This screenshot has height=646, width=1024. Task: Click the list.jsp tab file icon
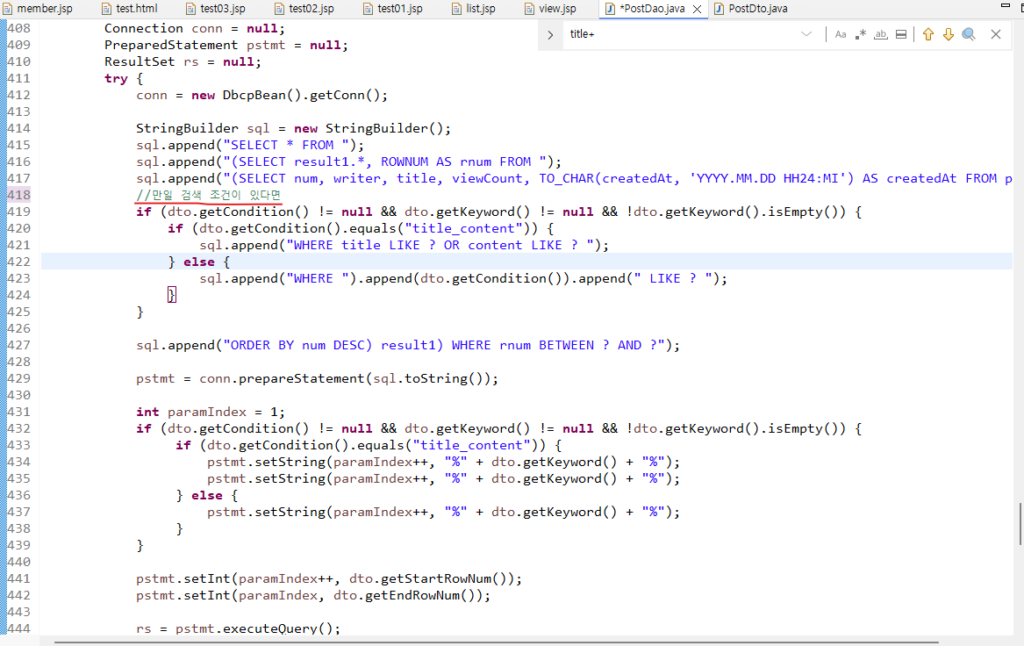456,9
